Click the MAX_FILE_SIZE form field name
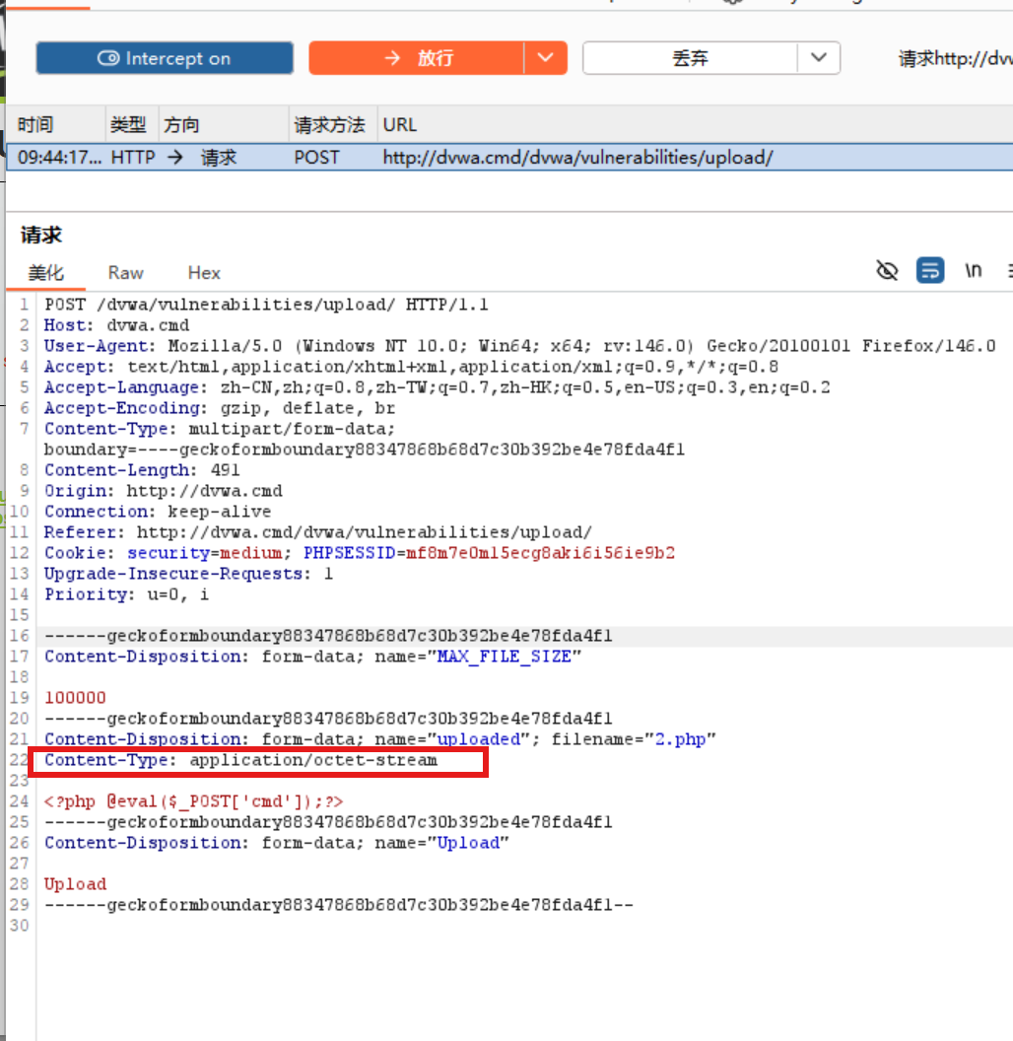 (504, 656)
